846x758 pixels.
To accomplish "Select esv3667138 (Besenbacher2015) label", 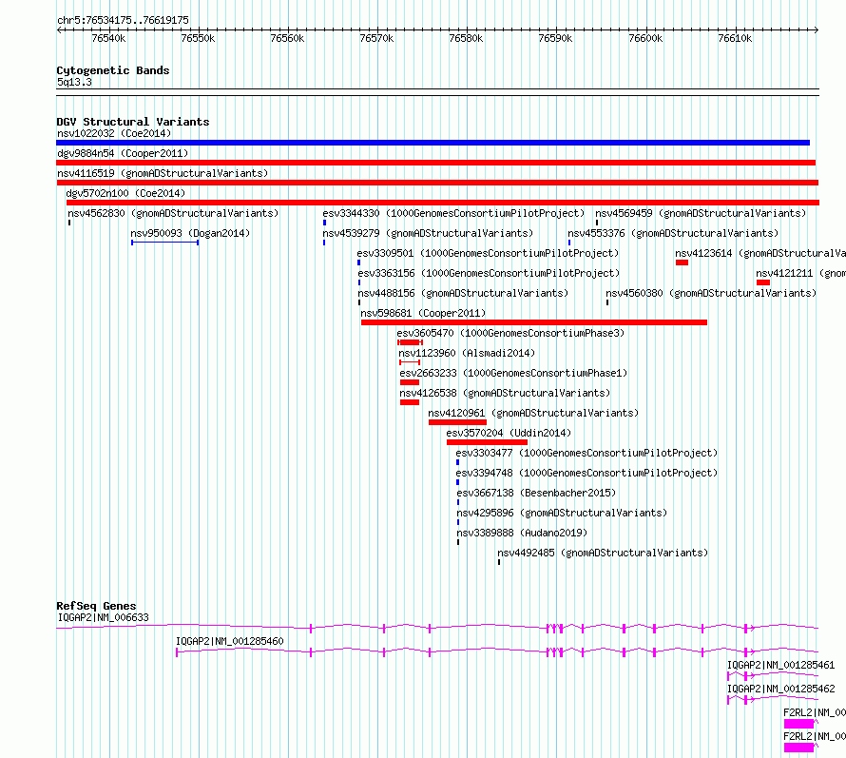I will [x=536, y=493].
